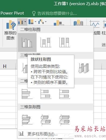Select the clustered column chart (簇状柱形图)
The width and height of the screenshot is (106, 140).
tap(27, 42)
